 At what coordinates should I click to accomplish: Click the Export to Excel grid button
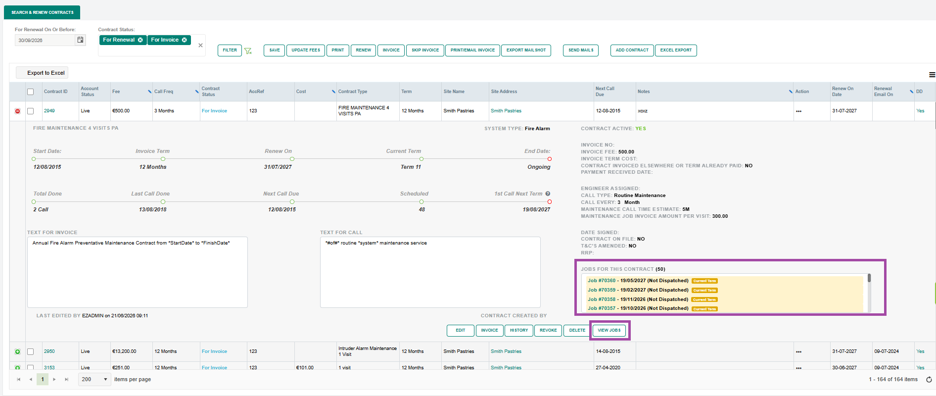click(x=42, y=73)
